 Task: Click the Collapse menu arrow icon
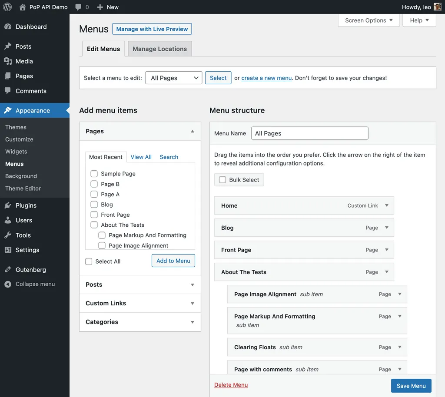tap(8, 284)
